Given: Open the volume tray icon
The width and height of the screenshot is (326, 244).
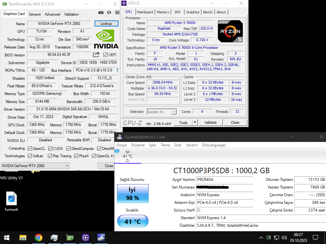Looking at the screenshot, I should (284, 238).
